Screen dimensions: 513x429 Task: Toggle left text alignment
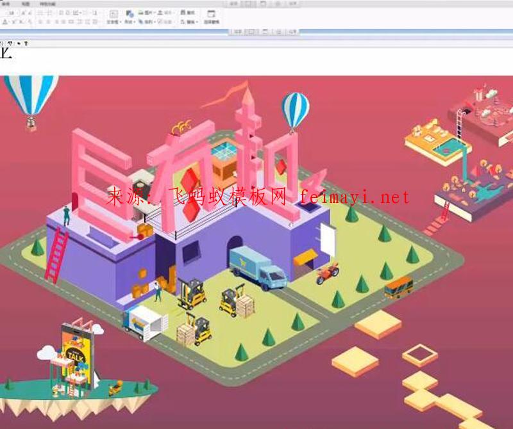tap(40, 21)
